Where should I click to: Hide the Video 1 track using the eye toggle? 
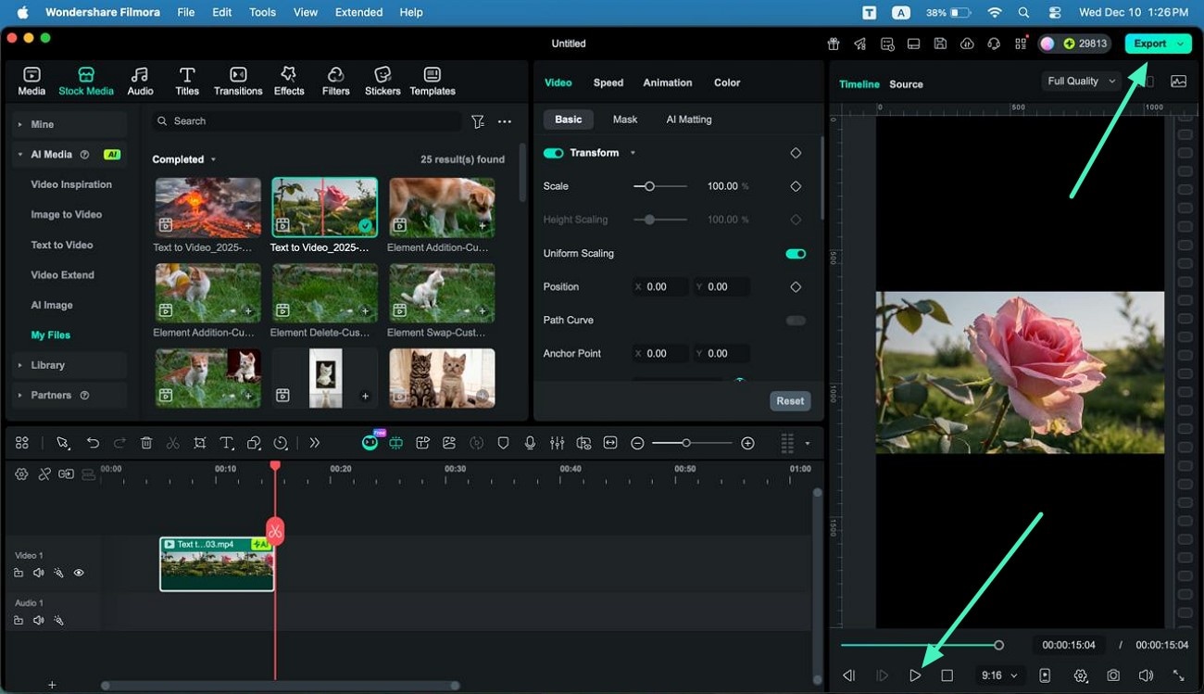pos(79,573)
